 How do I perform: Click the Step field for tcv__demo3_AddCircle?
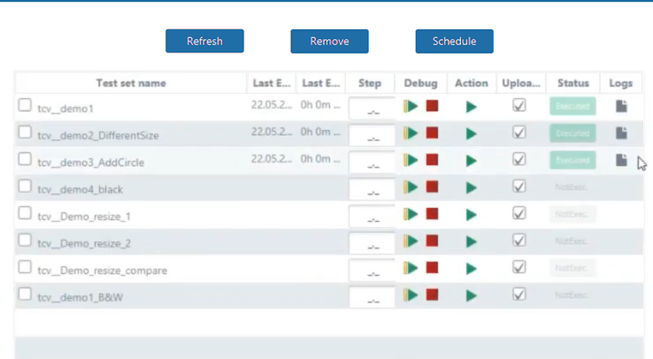pyautogui.click(x=372, y=163)
